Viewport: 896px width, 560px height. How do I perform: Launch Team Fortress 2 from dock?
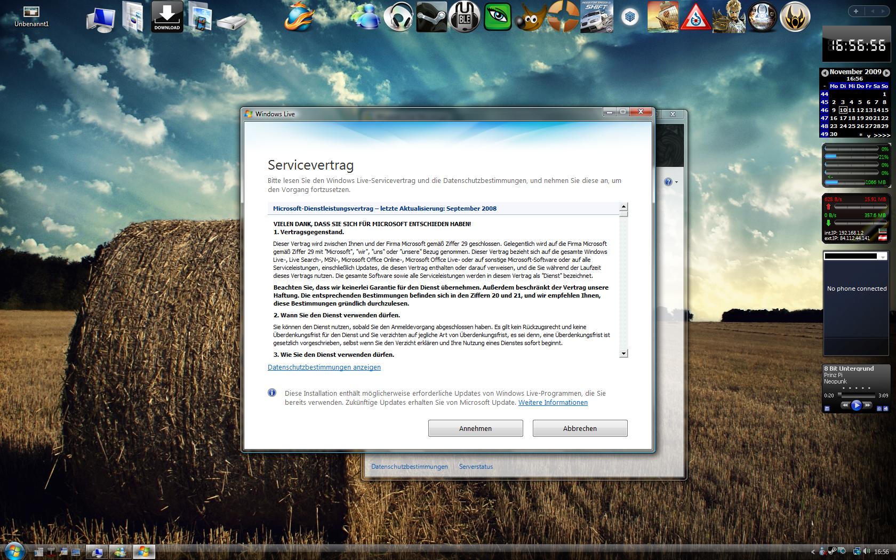click(563, 17)
